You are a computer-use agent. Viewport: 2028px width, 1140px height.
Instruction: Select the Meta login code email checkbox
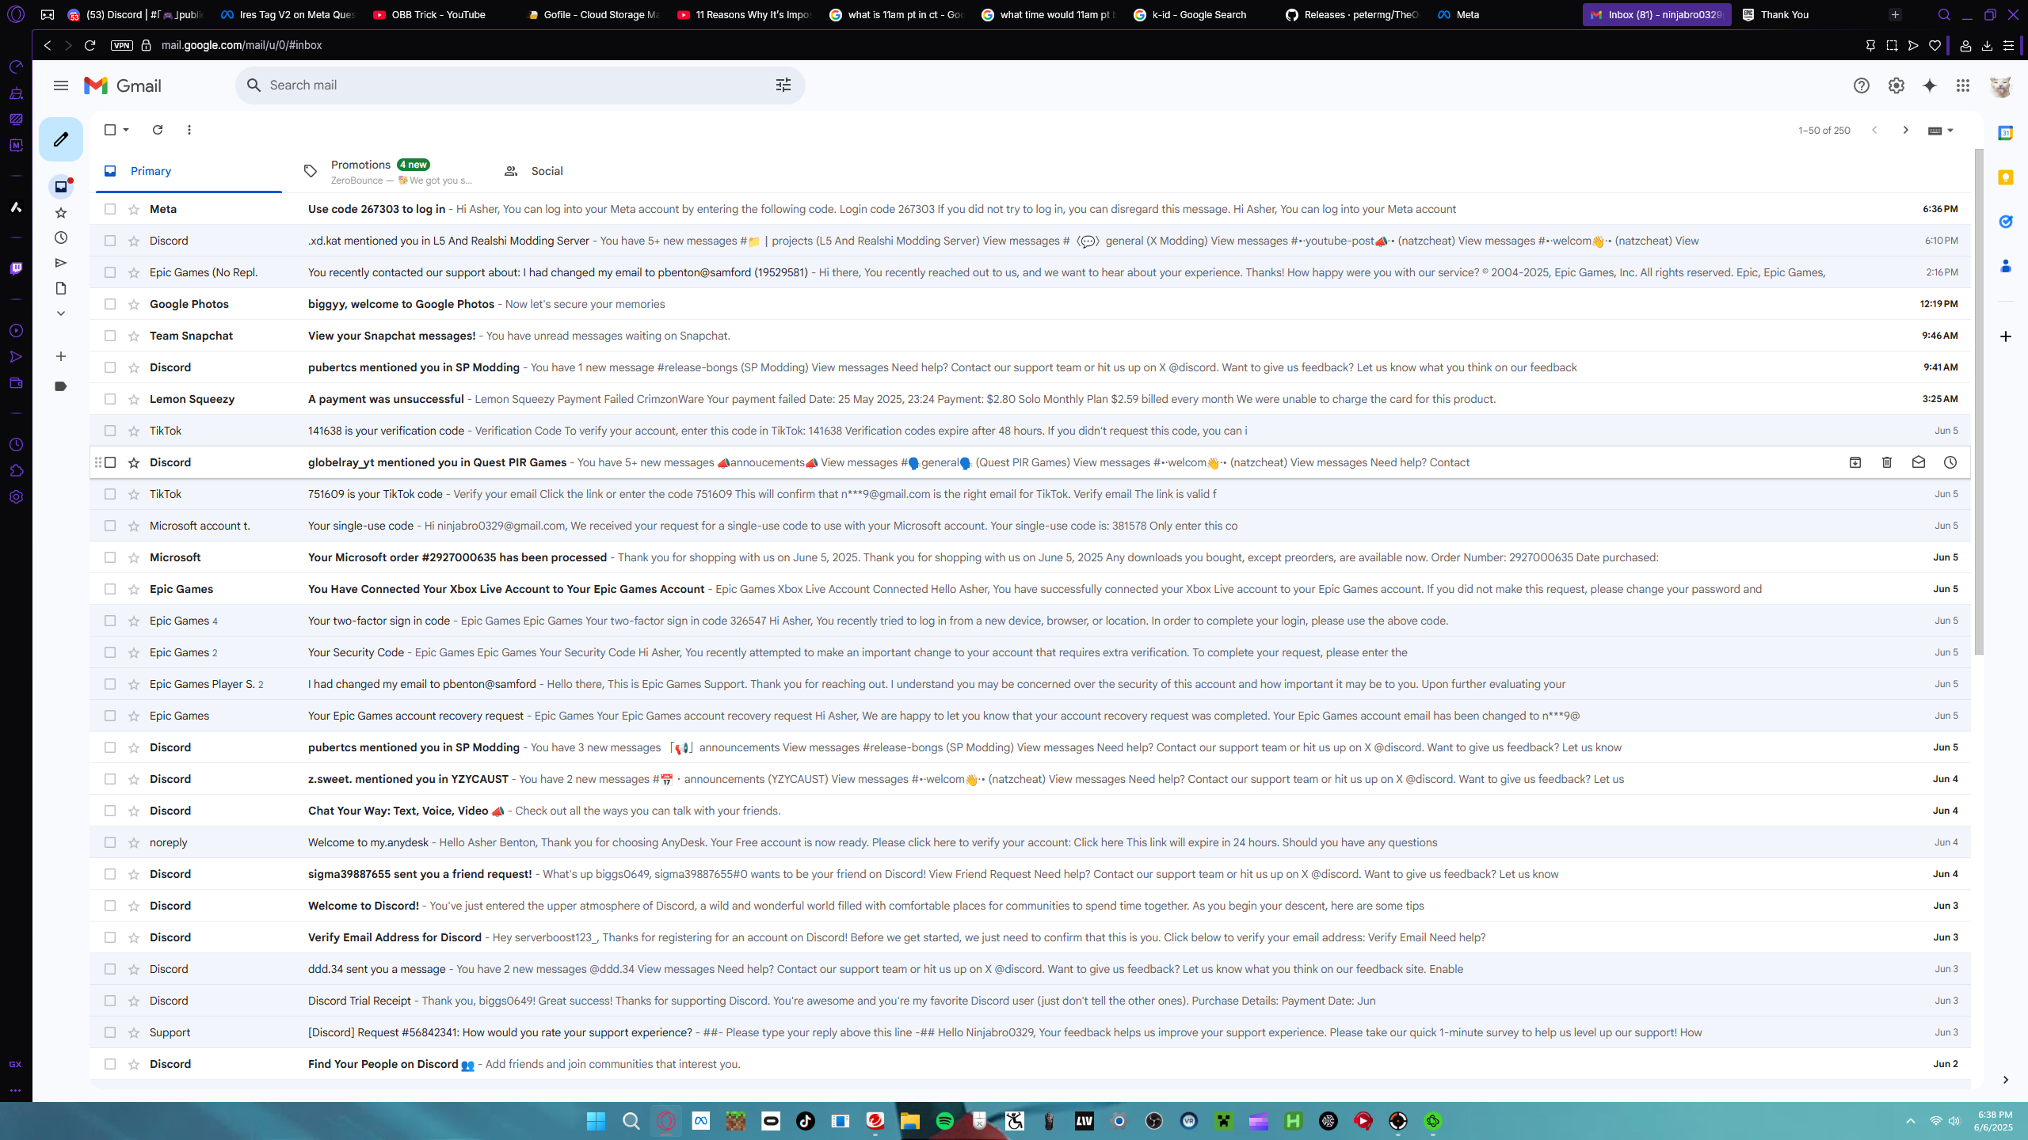click(x=110, y=209)
